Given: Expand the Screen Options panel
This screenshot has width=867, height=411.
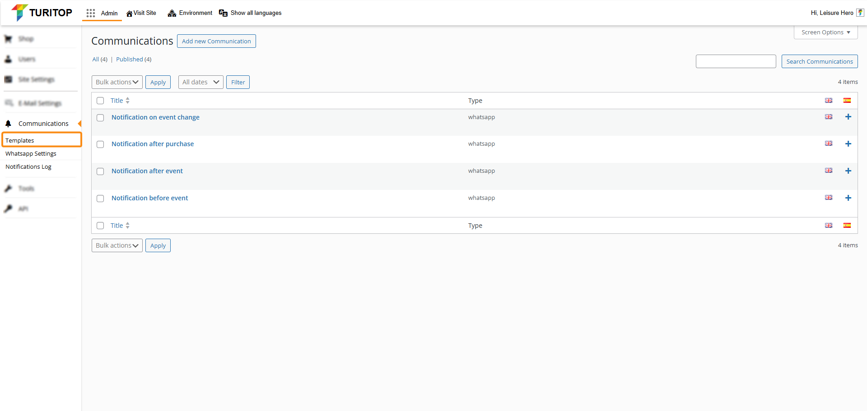Looking at the screenshot, I should click(x=825, y=32).
